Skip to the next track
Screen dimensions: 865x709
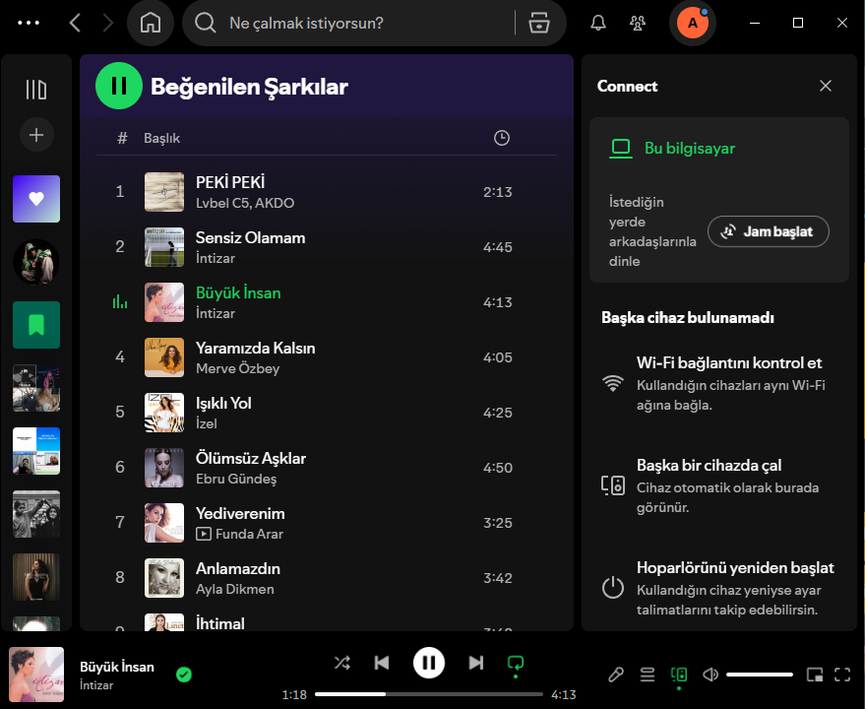click(476, 663)
